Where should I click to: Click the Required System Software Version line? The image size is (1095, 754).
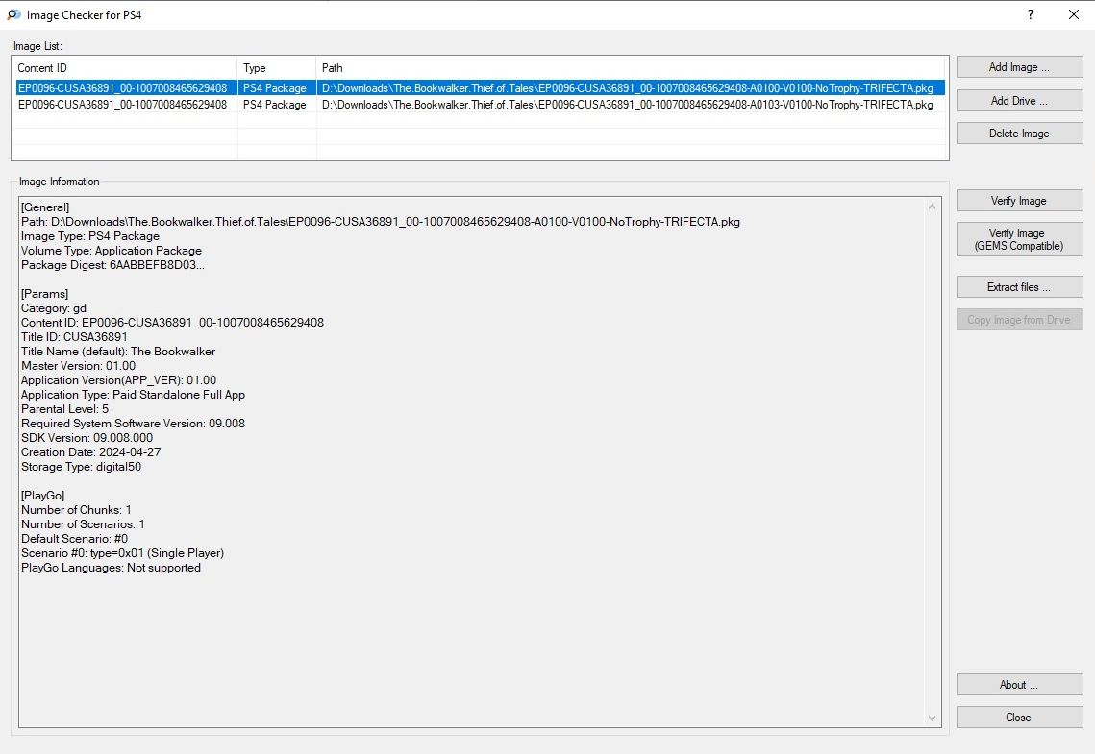pos(133,424)
